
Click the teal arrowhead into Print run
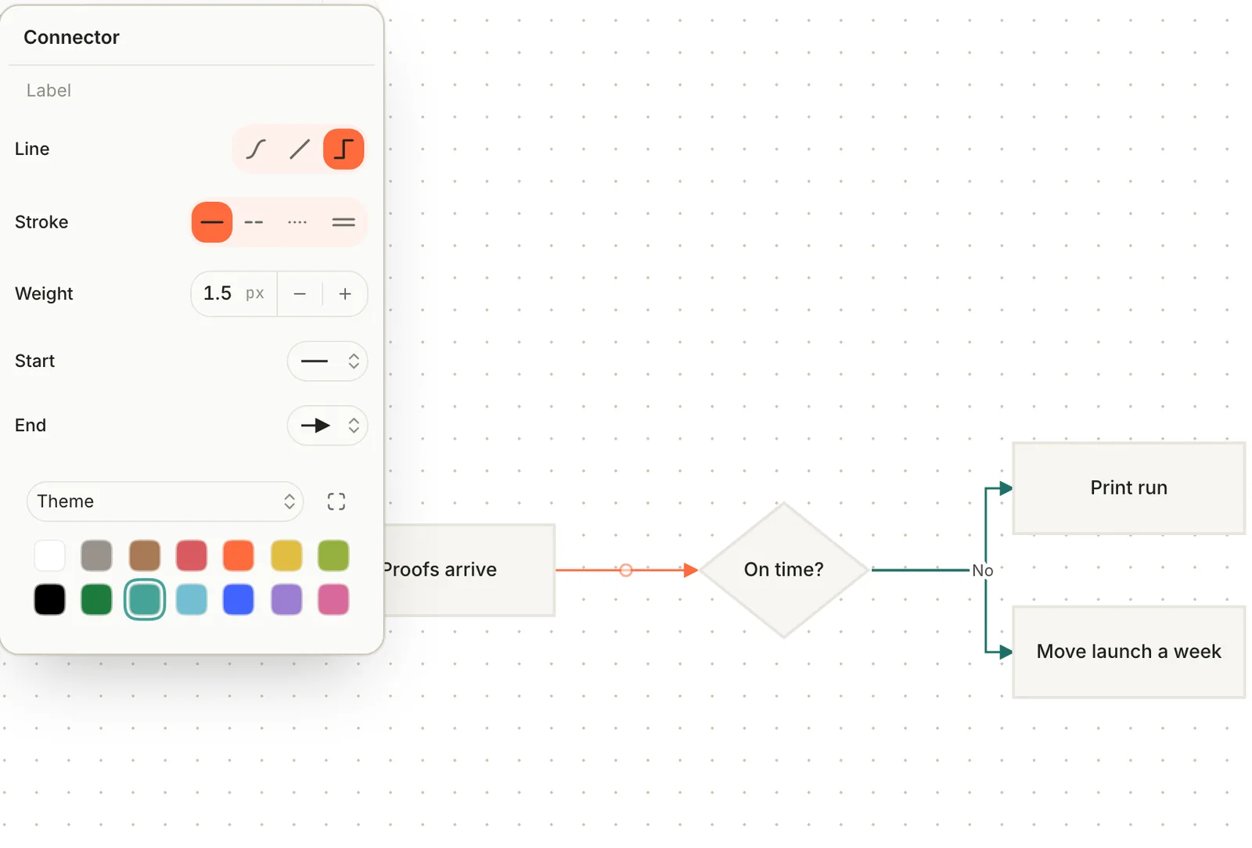[x=1006, y=488]
